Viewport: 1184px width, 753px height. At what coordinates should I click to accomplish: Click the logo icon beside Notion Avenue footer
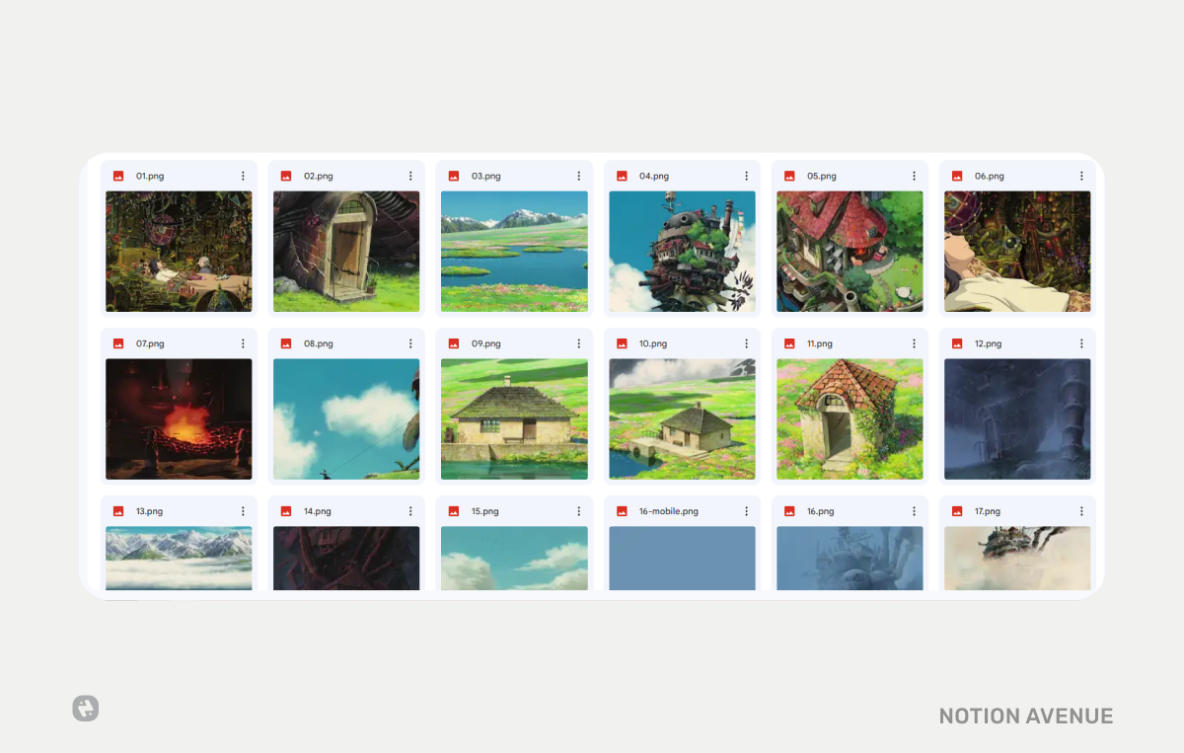[x=86, y=708]
